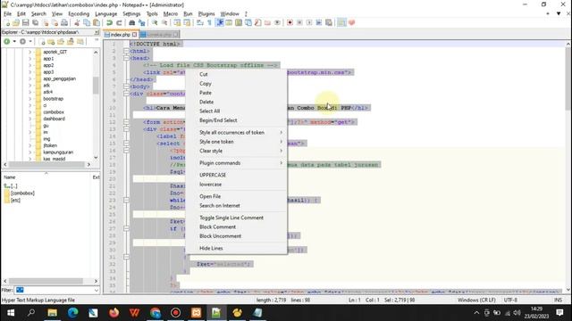Click the New file toolbar icon
Image resolution: width=572 pixels, height=321 pixels.
(x=7, y=22)
